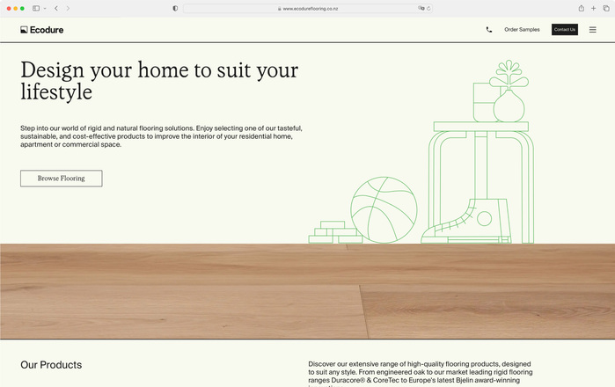Open the hamburger menu icon
Screen dimensions: 615x387
pos(593,30)
